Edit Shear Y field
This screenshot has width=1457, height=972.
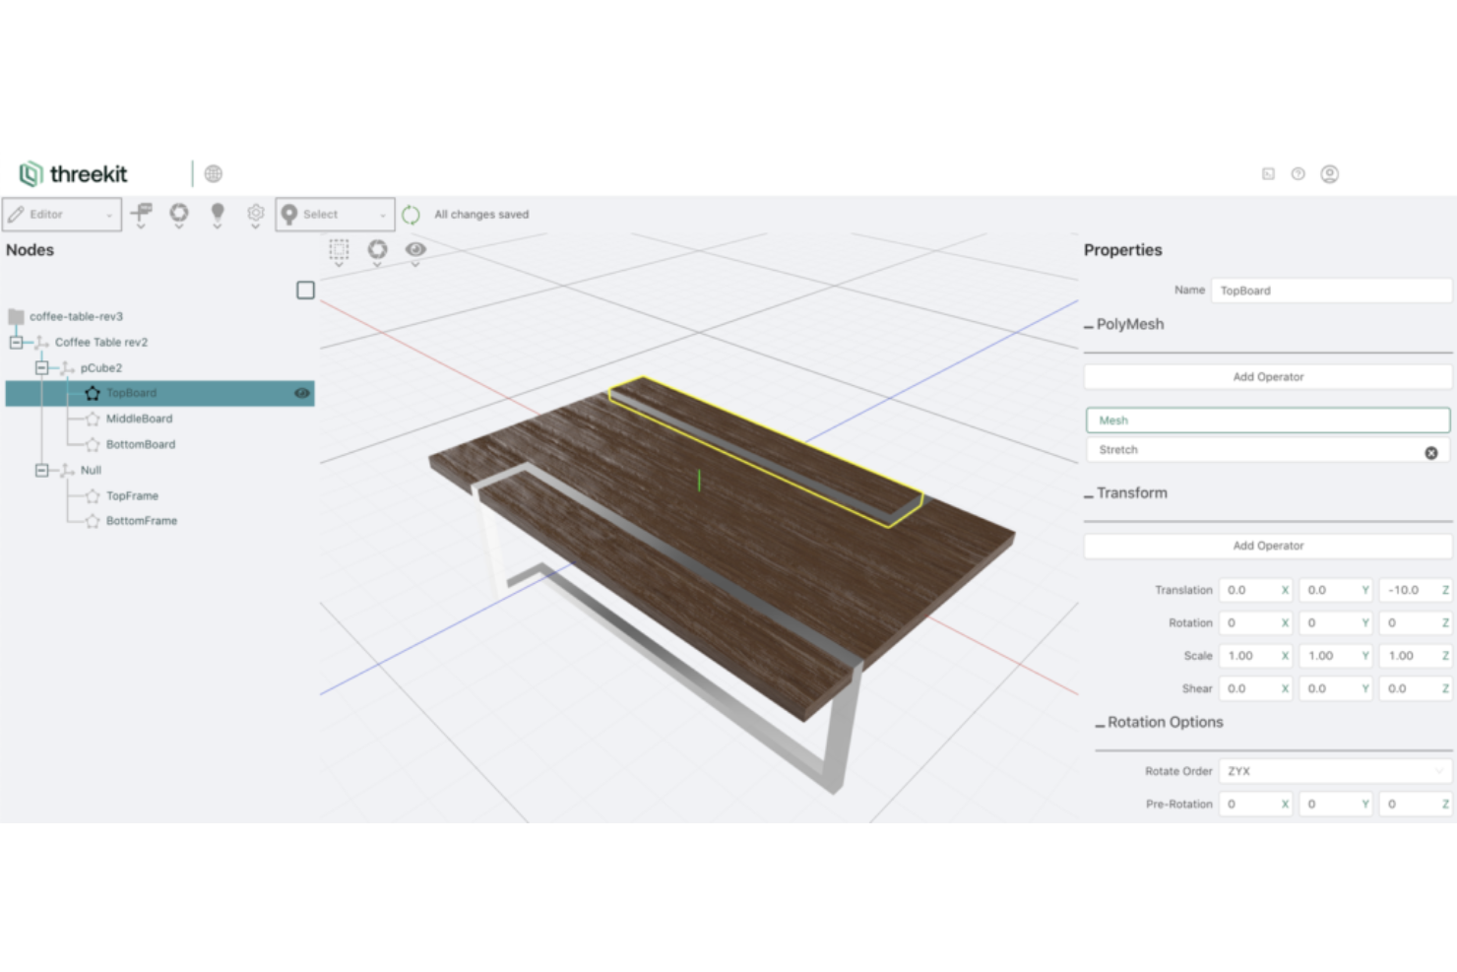tap(1336, 689)
